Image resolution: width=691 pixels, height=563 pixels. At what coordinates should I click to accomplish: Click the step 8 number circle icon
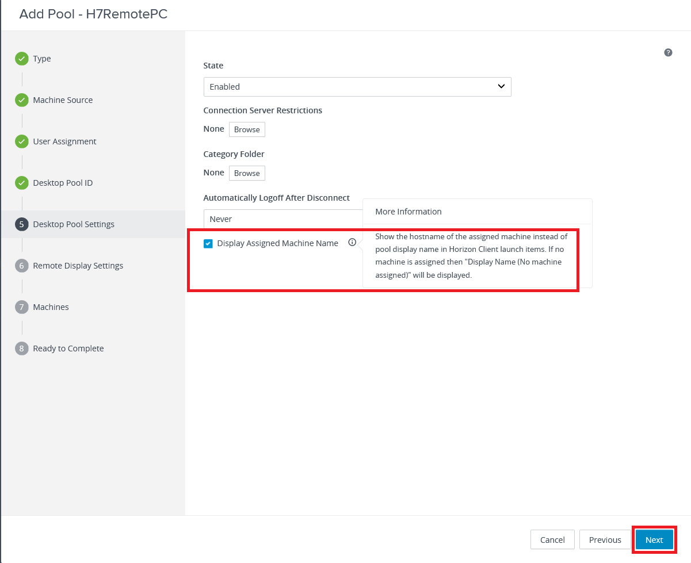(x=22, y=348)
